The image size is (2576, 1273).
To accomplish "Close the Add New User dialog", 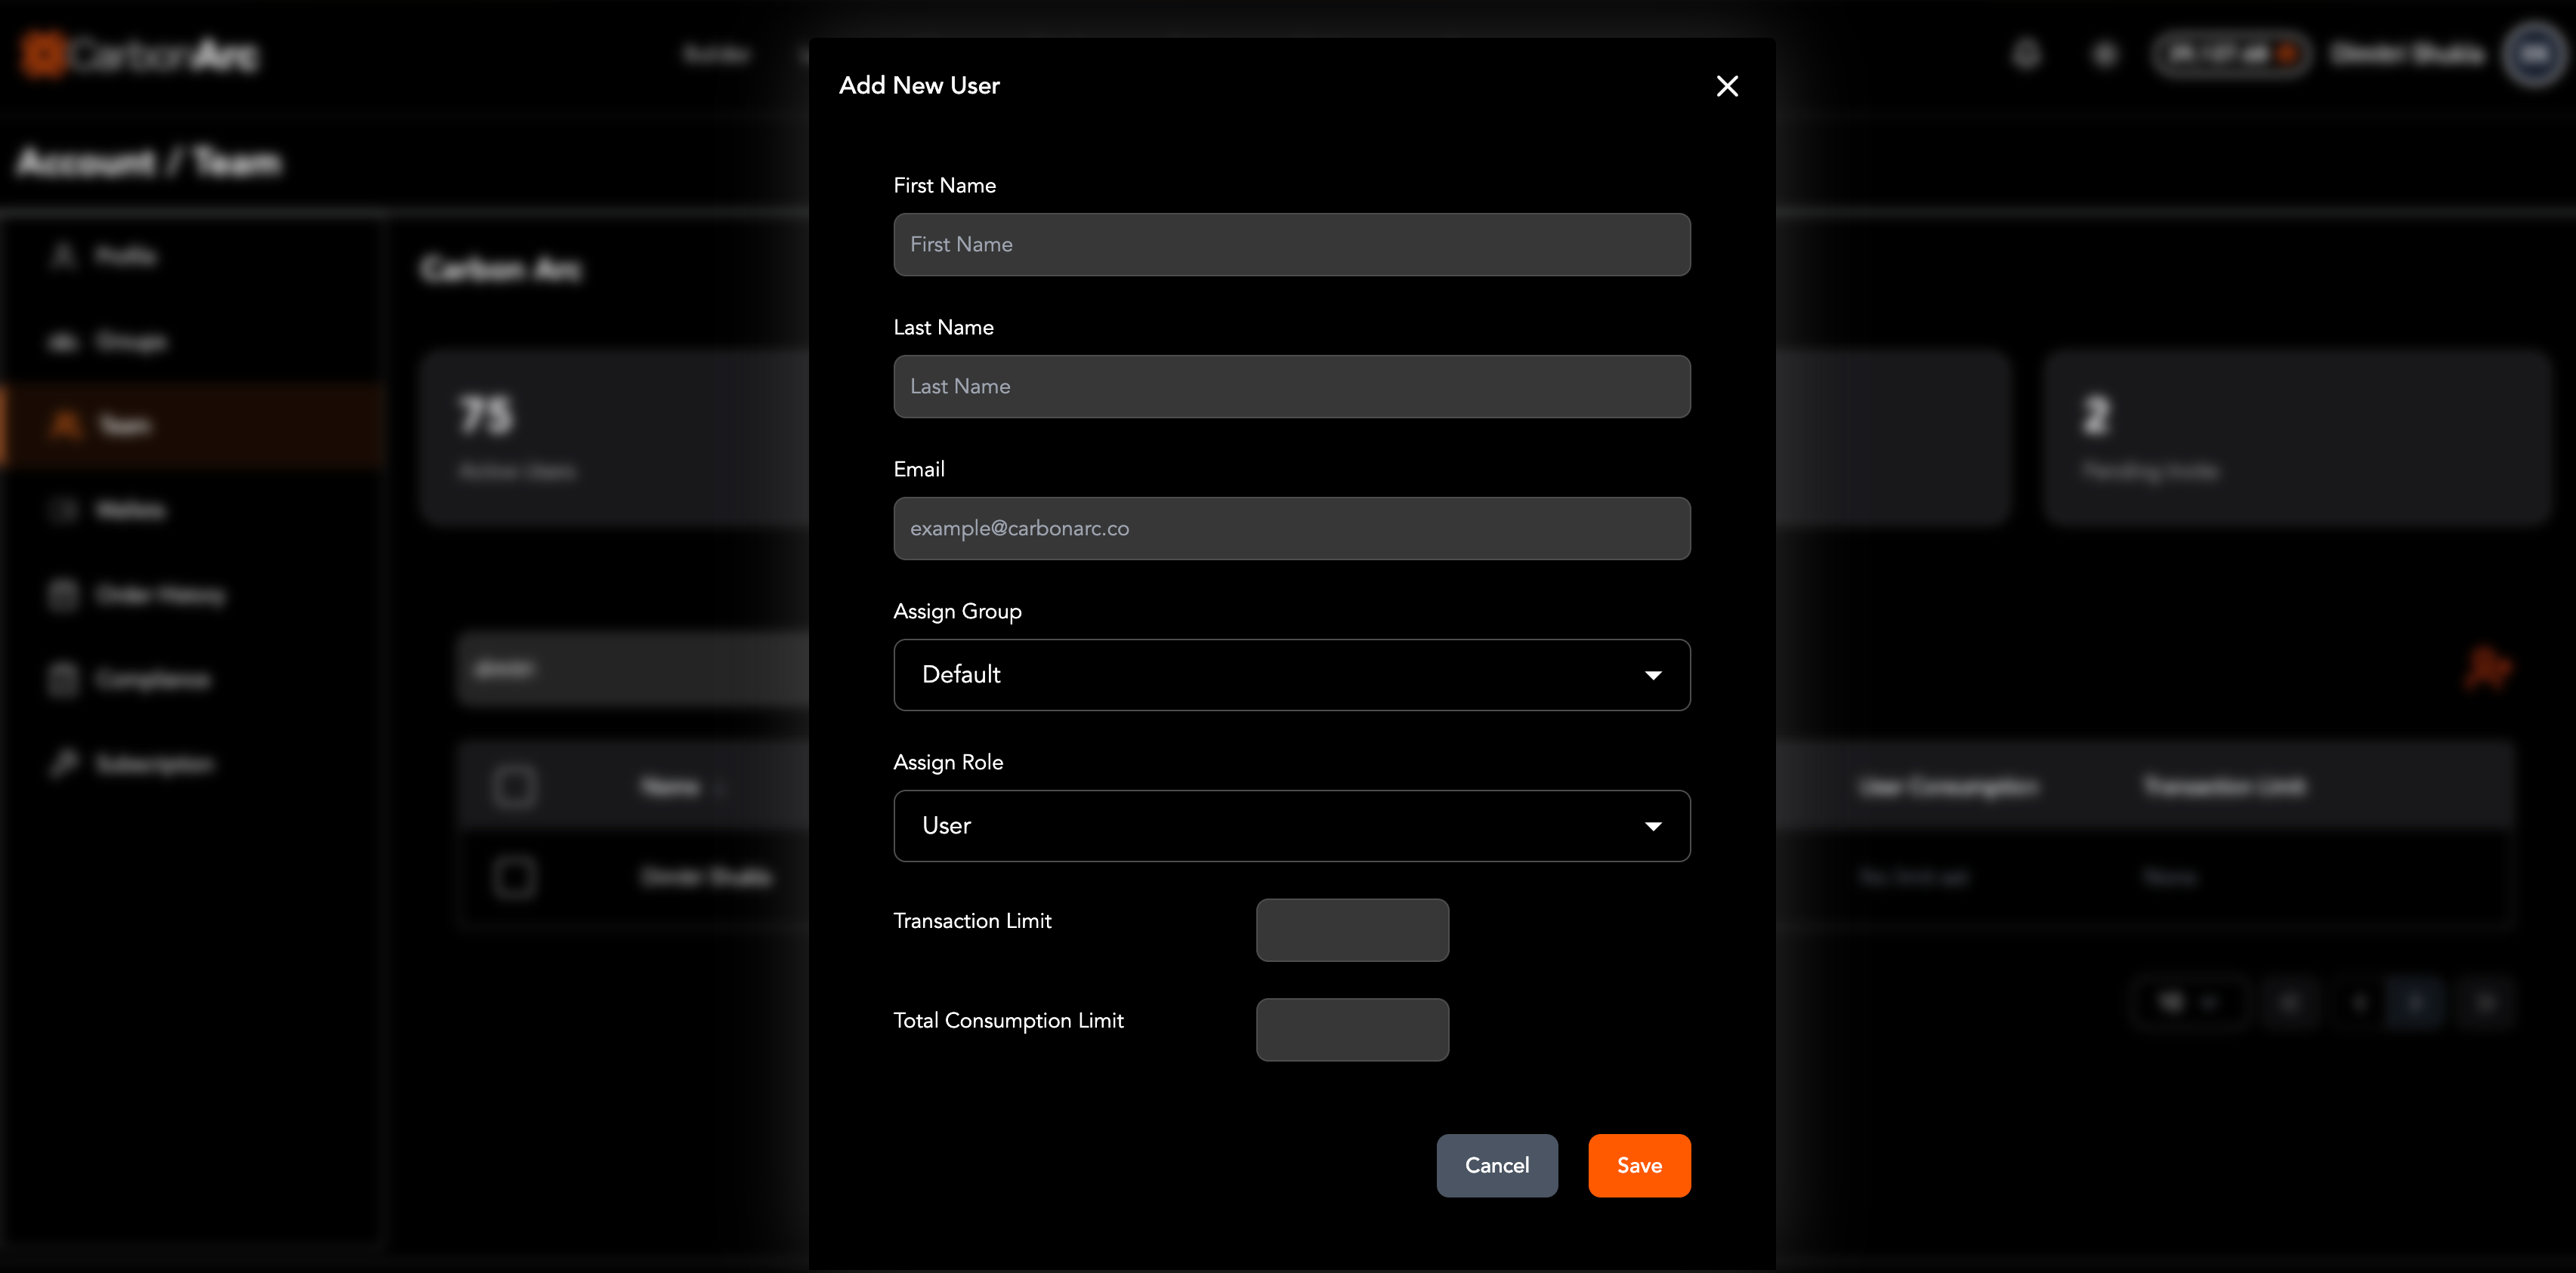I will 1726,86.
